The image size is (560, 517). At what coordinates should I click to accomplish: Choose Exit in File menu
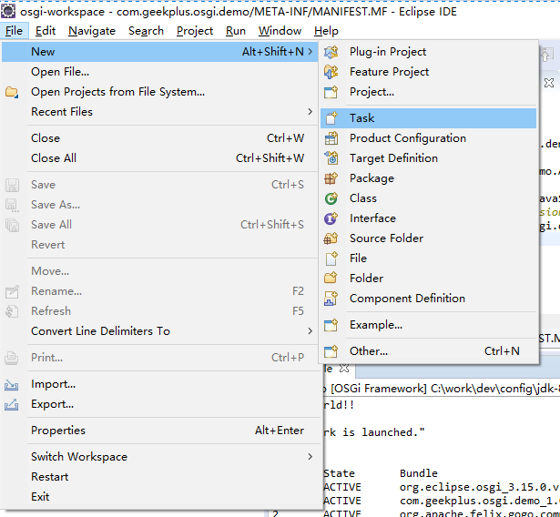(x=159, y=497)
